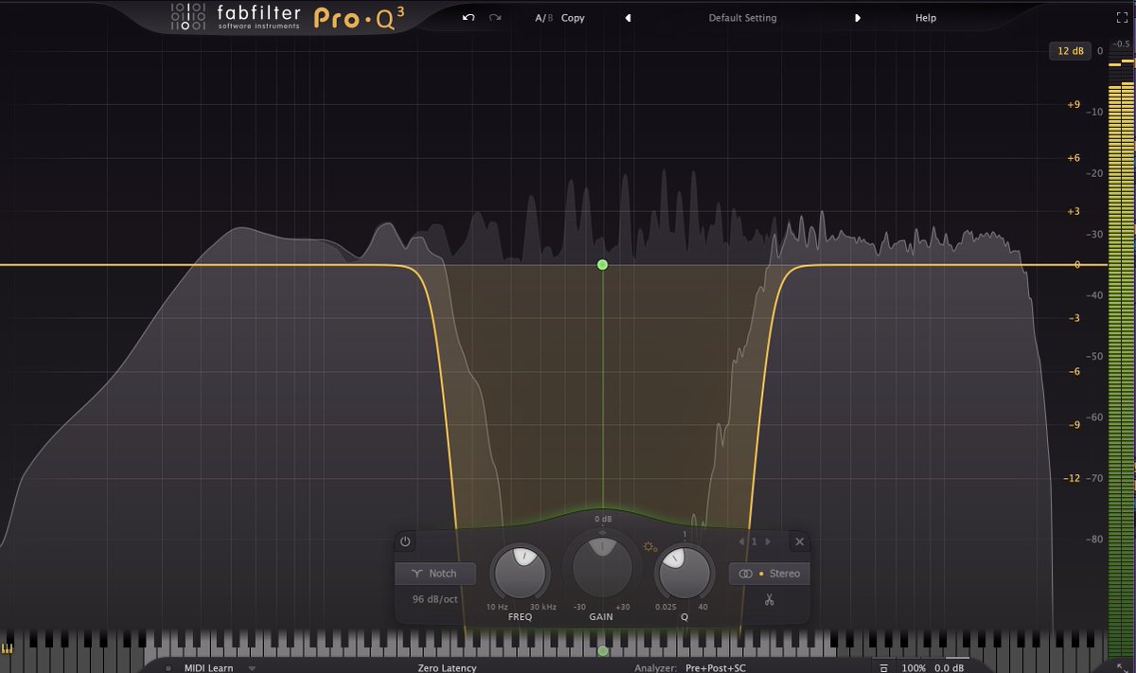This screenshot has height=673, width=1136.
Task: Click the +9 dB scale label
Action: point(1073,104)
